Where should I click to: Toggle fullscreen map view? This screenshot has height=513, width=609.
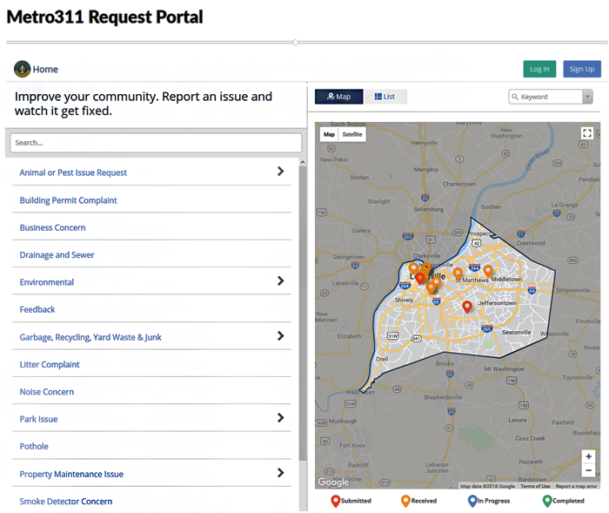click(587, 133)
